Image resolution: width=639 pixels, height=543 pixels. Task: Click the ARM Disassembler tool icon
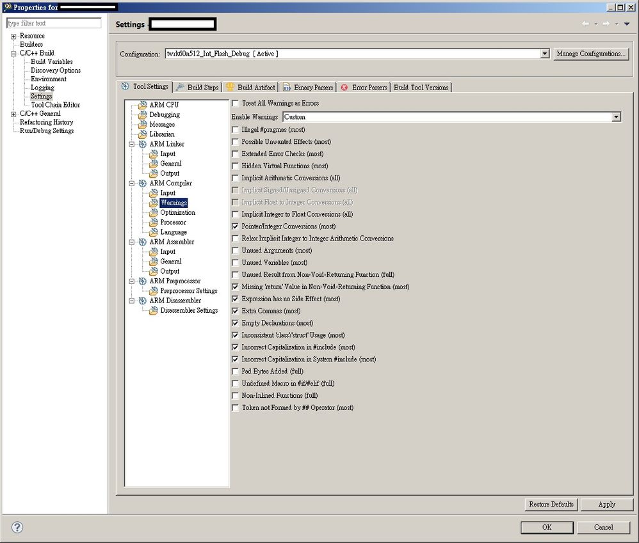[x=143, y=301]
